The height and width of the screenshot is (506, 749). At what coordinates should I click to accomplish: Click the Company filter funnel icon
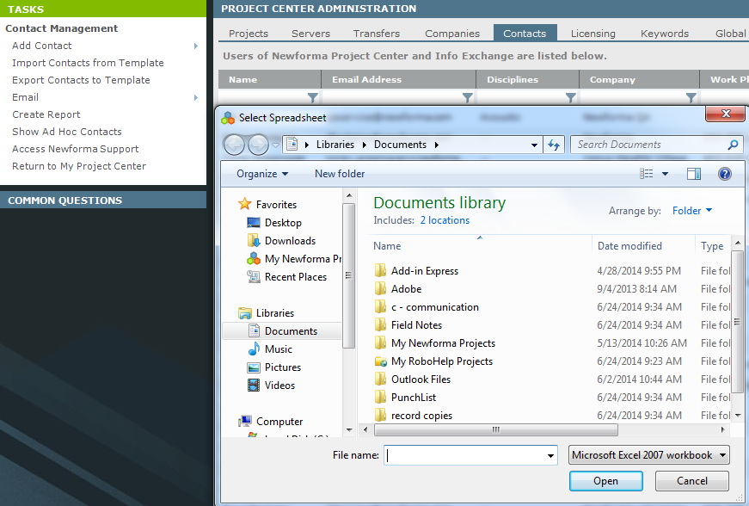point(691,97)
